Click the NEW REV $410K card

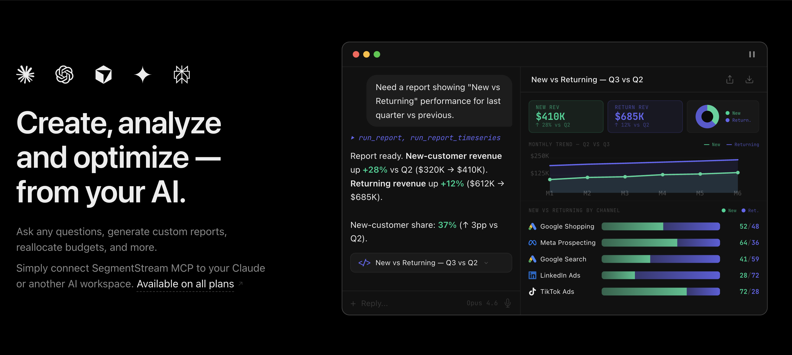(566, 116)
